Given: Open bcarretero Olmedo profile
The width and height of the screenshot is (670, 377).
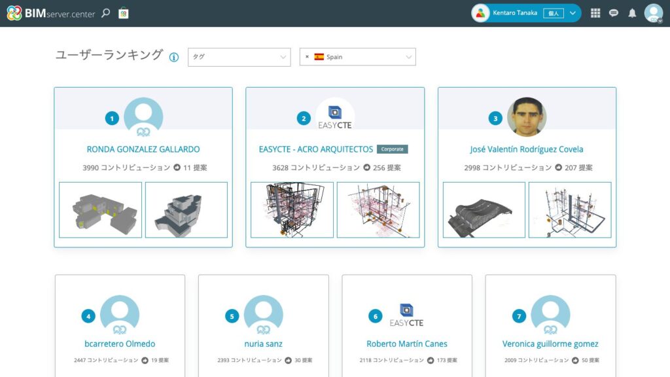Looking at the screenshot, I should click(120, 344).
